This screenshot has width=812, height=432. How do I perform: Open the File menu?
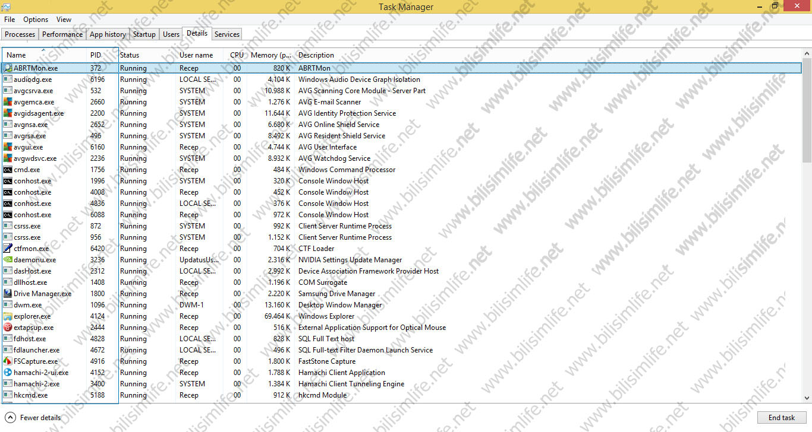(x=10, y=20)
